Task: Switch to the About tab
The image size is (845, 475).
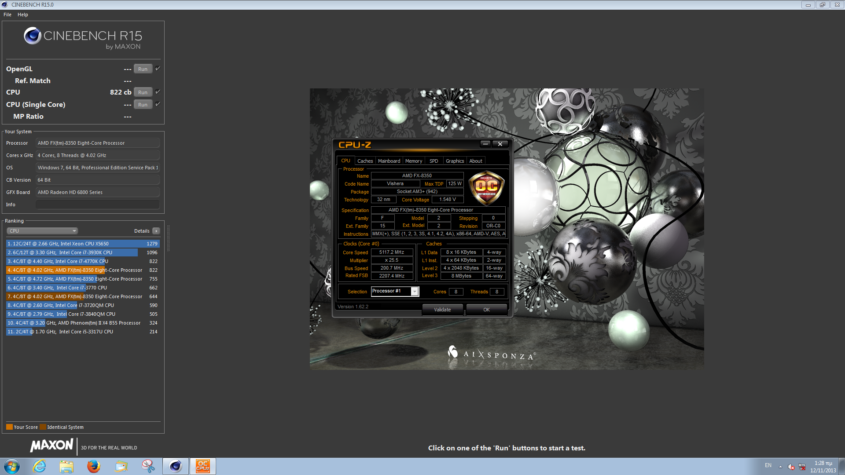Action: point(476,161)
